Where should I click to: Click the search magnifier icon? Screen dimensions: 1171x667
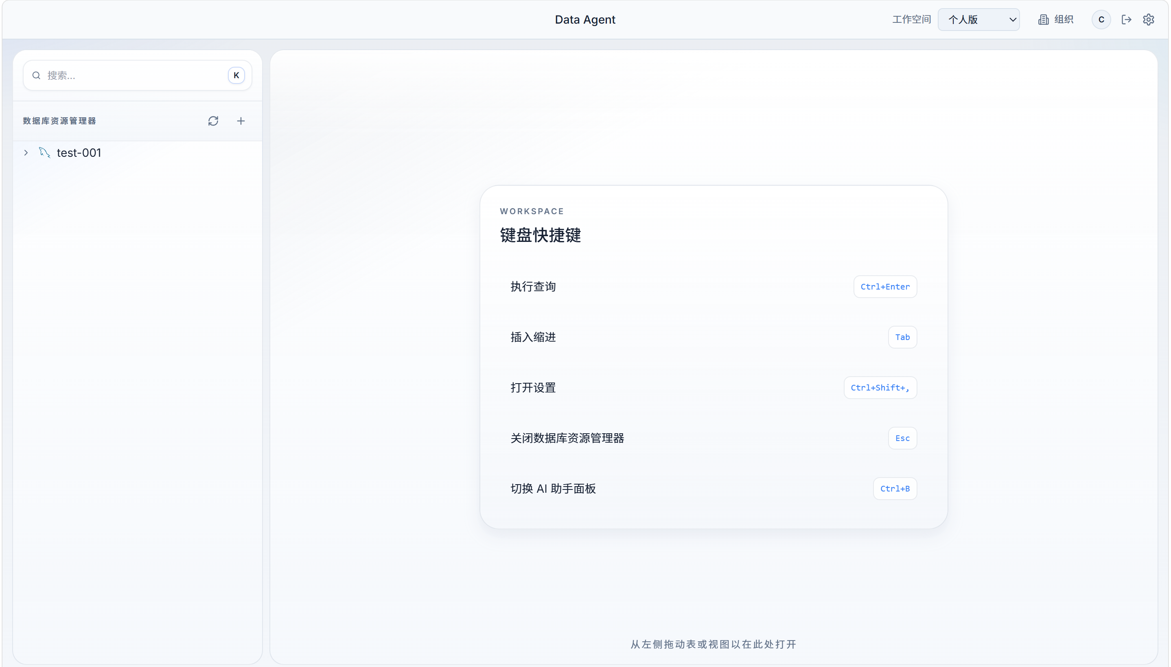pos(36,75)
